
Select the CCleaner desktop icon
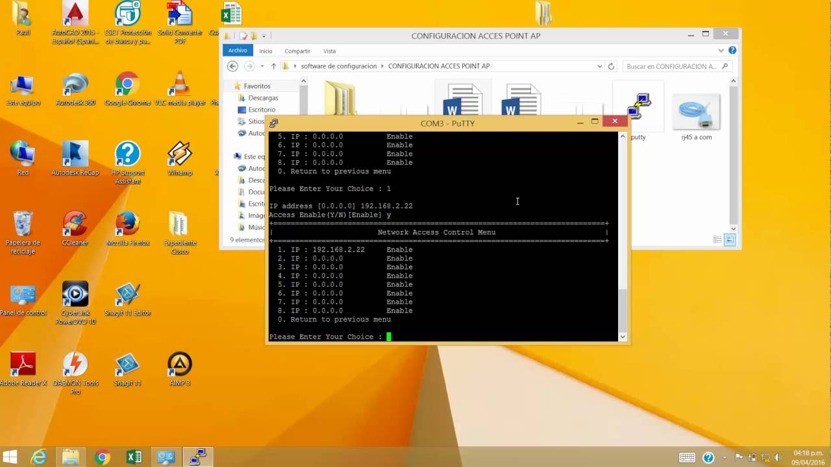point(75,230)
